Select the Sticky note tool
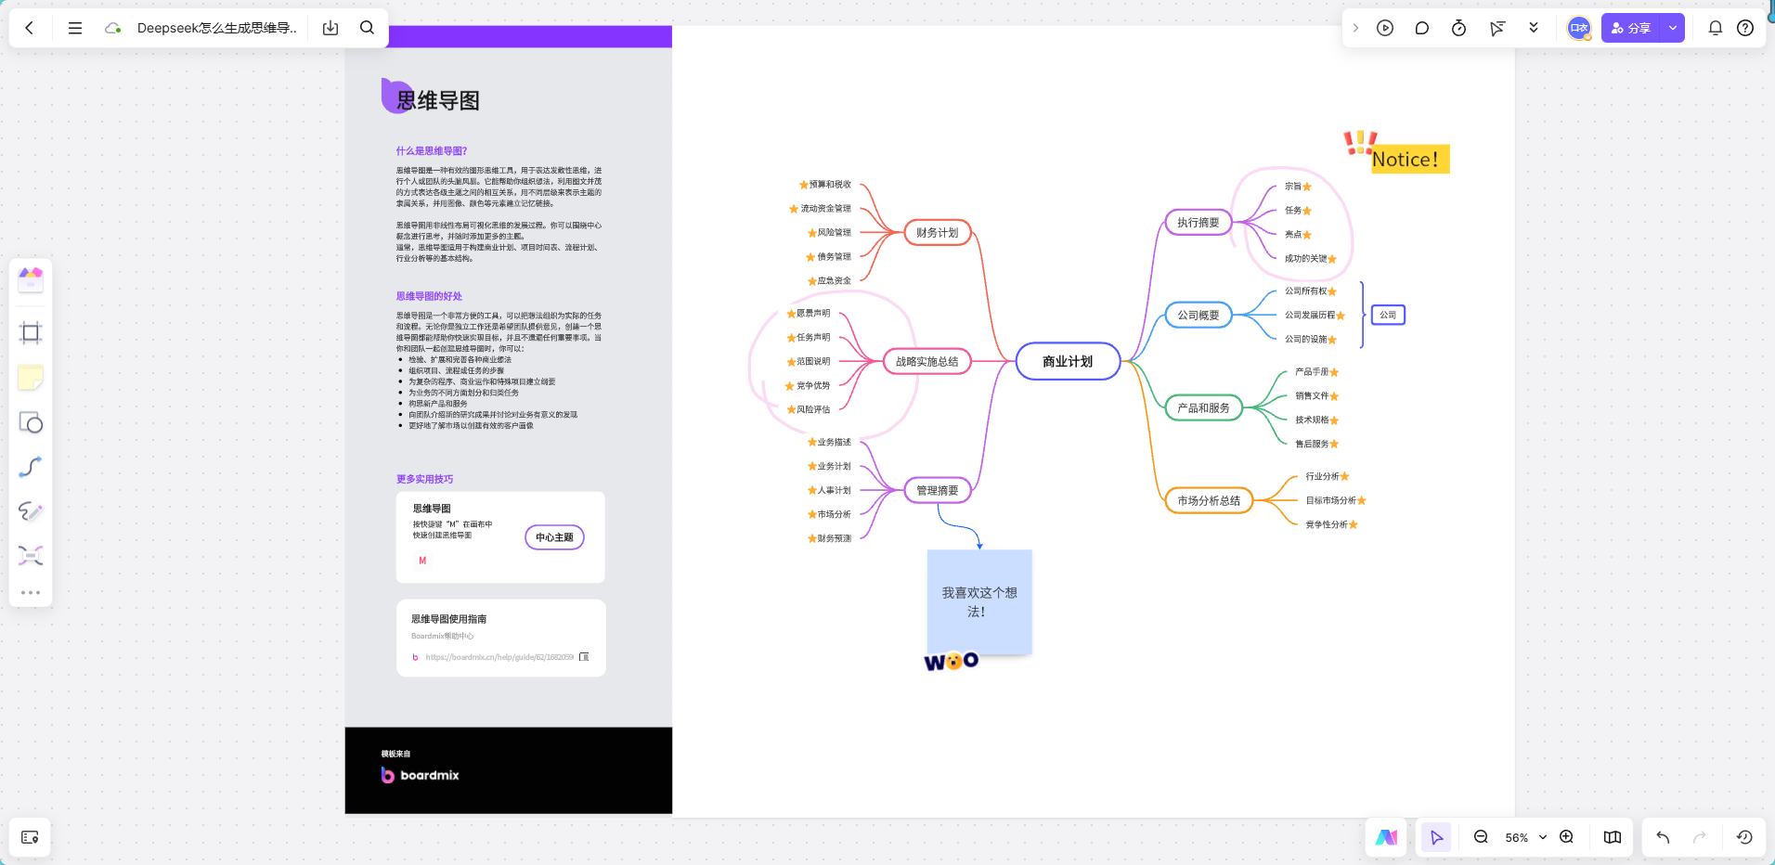 31,378
